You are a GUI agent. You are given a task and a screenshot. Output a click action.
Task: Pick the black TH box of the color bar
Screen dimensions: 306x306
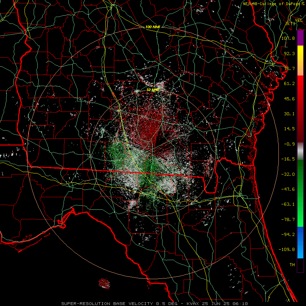coord(300,265)
